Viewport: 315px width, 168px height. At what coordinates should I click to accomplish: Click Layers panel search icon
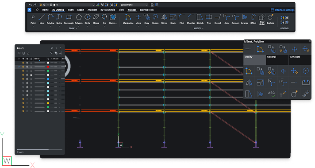click(x=52, y=48)
